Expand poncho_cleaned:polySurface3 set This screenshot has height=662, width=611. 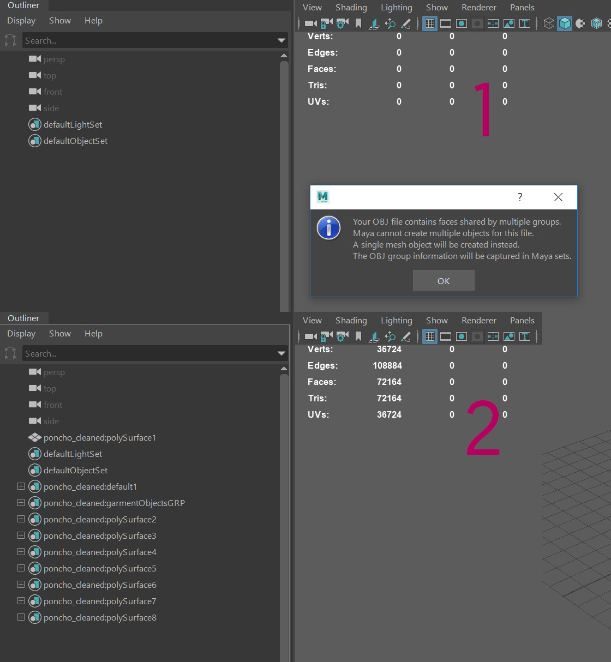21,535
